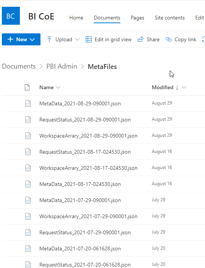The height and width of the screenshot is (268, 205).
Task: Click the Edit in grid view icon
Action: (x=89, y=39)
